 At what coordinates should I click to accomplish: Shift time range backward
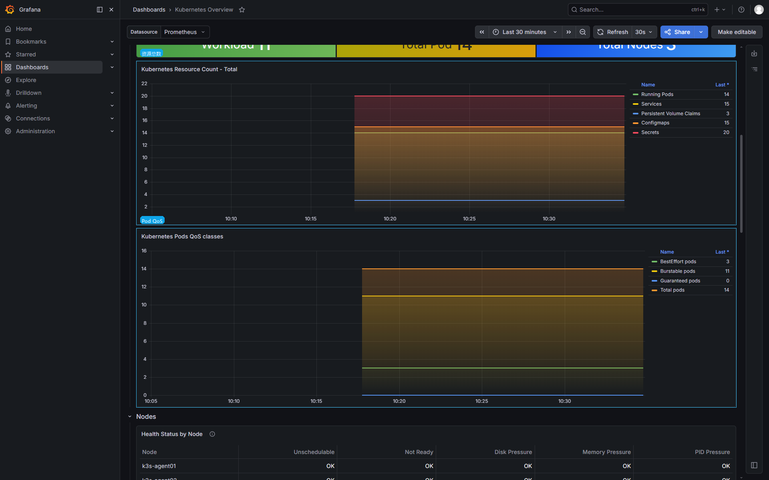[482, 32]
